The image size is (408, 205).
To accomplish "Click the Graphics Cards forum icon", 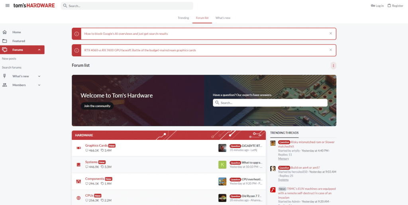I will click(78, 148).
